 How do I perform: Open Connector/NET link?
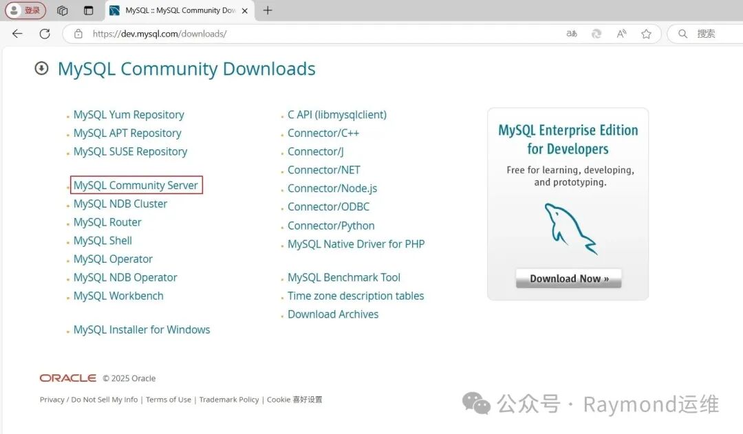point(324,170)
